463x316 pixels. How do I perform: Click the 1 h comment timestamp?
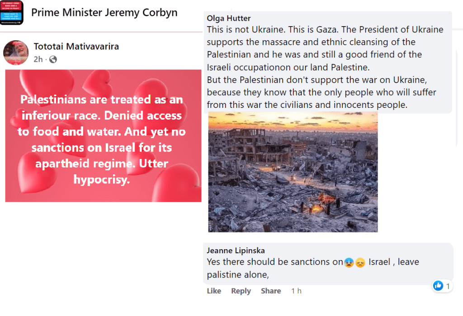pyautogui.click(x=296, y=291)
